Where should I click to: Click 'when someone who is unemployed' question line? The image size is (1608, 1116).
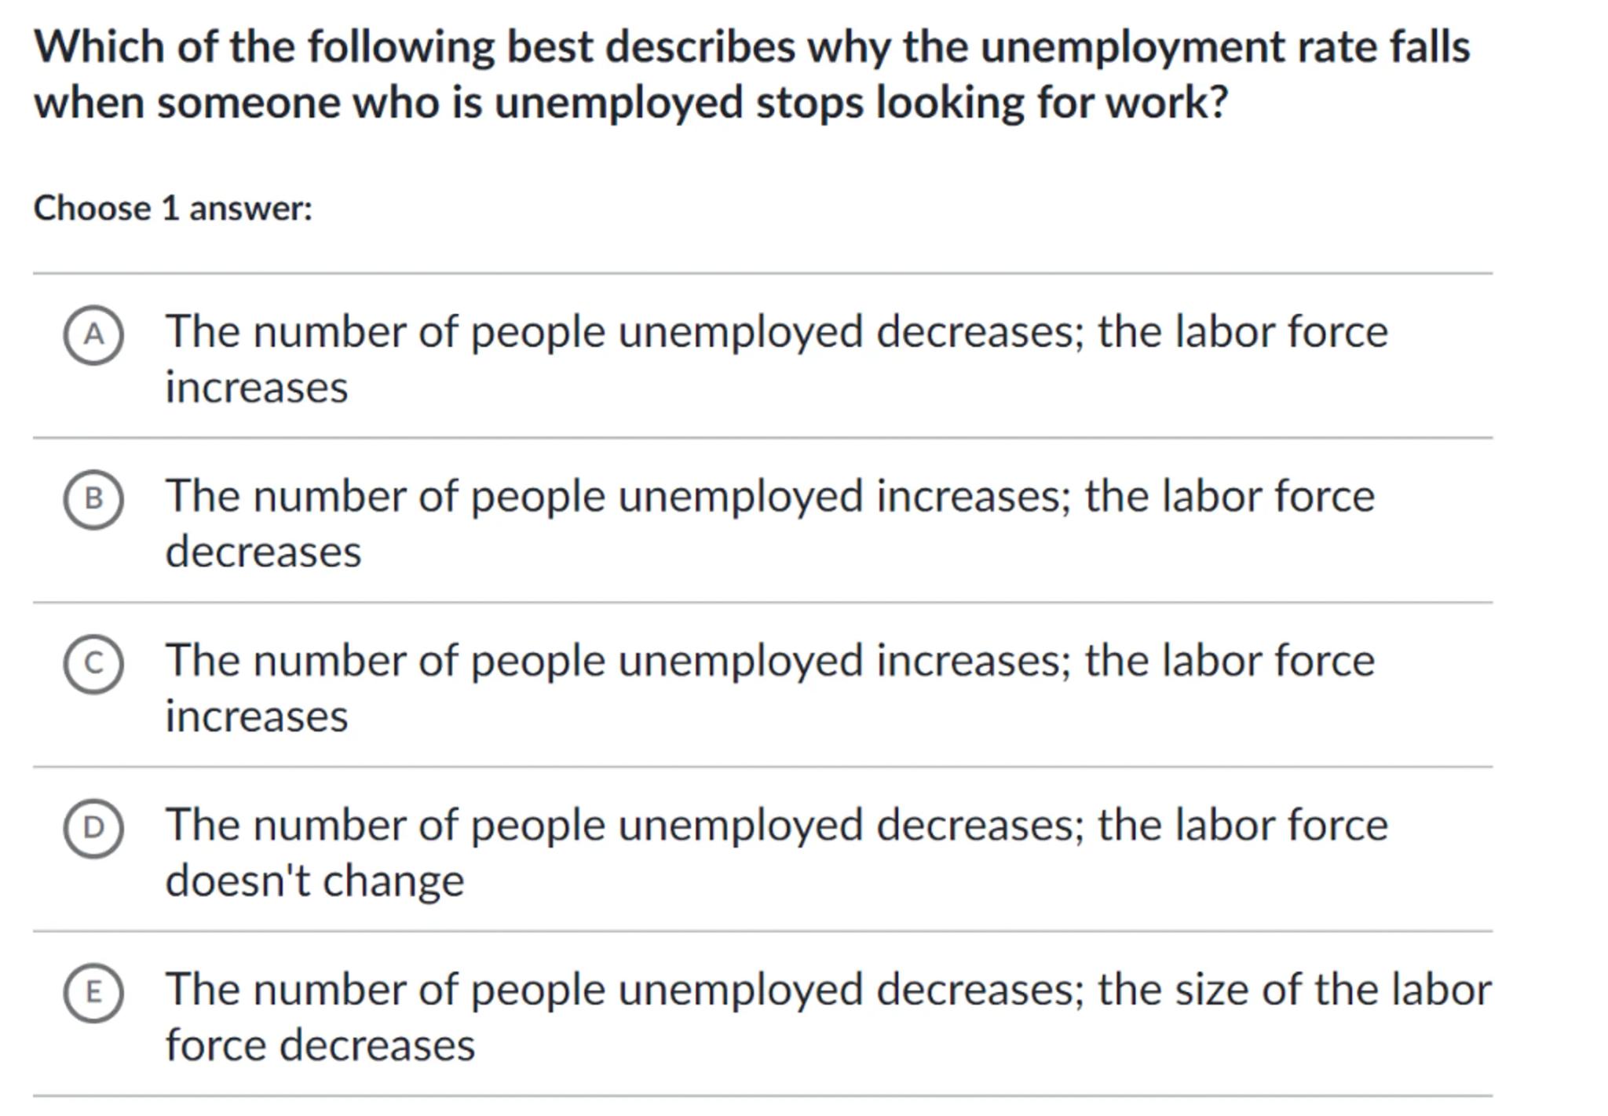388,103
